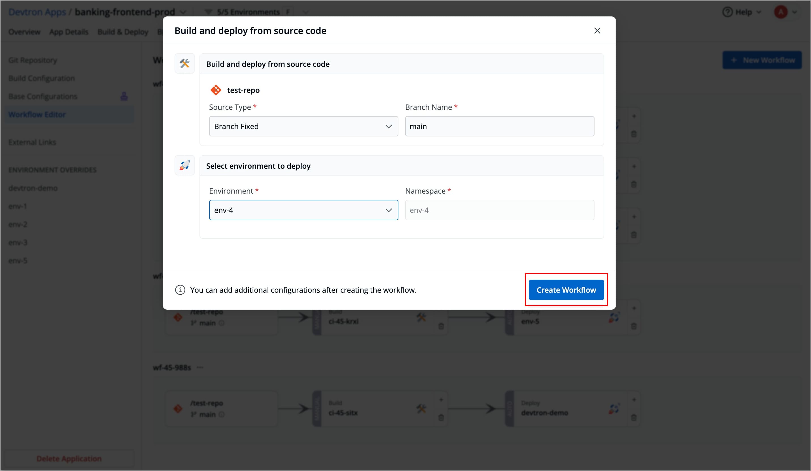Click the info icon next to the configurations note

click(180, 290)
